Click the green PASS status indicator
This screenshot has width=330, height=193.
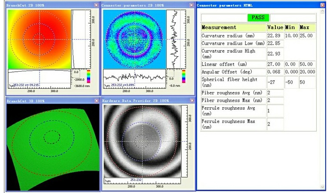tap(259, 18)
